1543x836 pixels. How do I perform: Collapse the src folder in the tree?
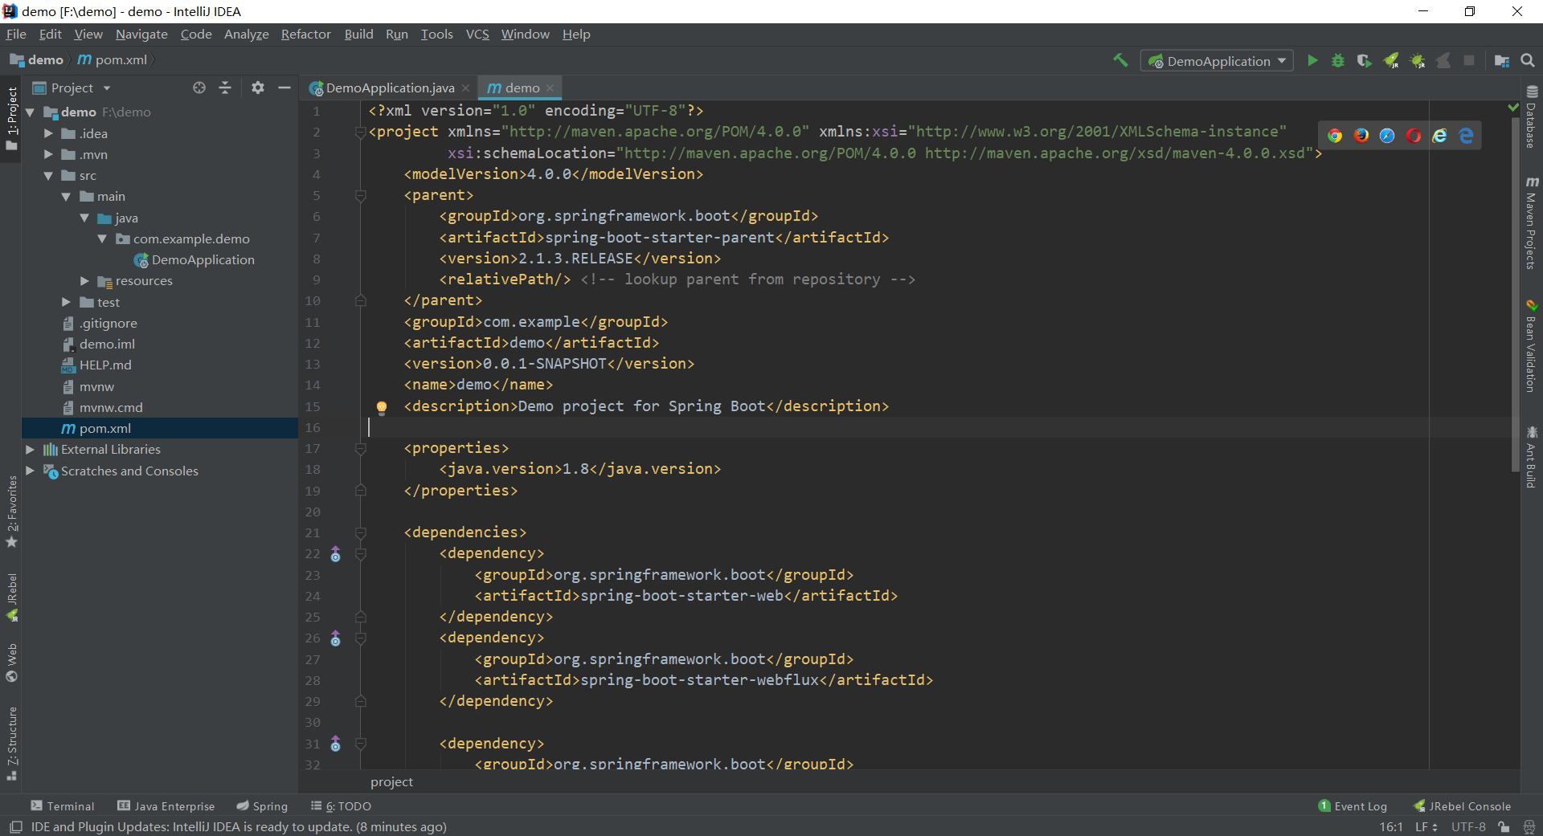click(50, 175)
